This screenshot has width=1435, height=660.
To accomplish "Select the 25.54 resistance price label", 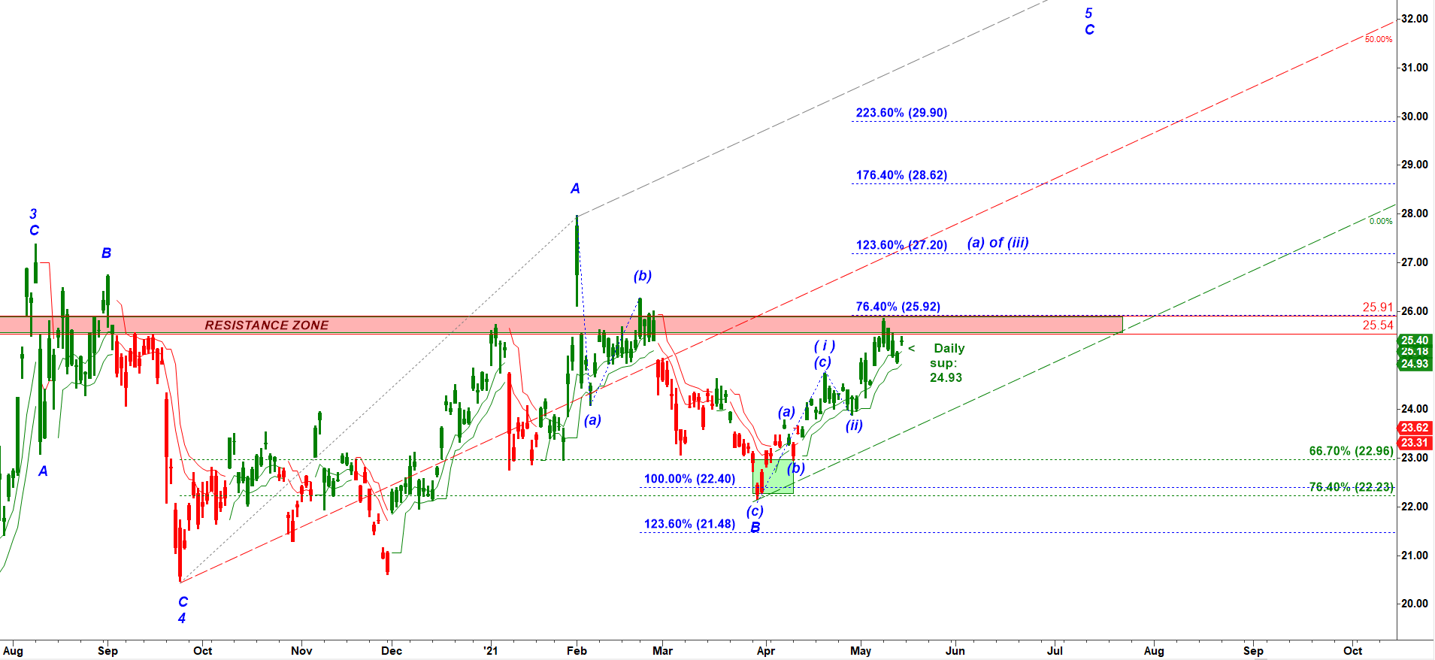I will point(1378,325).
